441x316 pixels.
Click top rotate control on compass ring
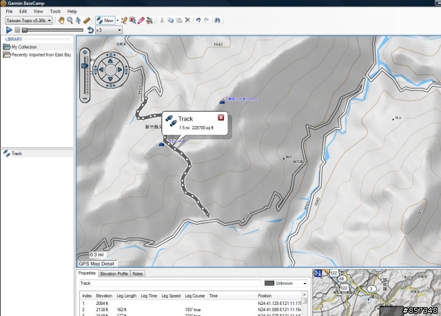(110, 54)
